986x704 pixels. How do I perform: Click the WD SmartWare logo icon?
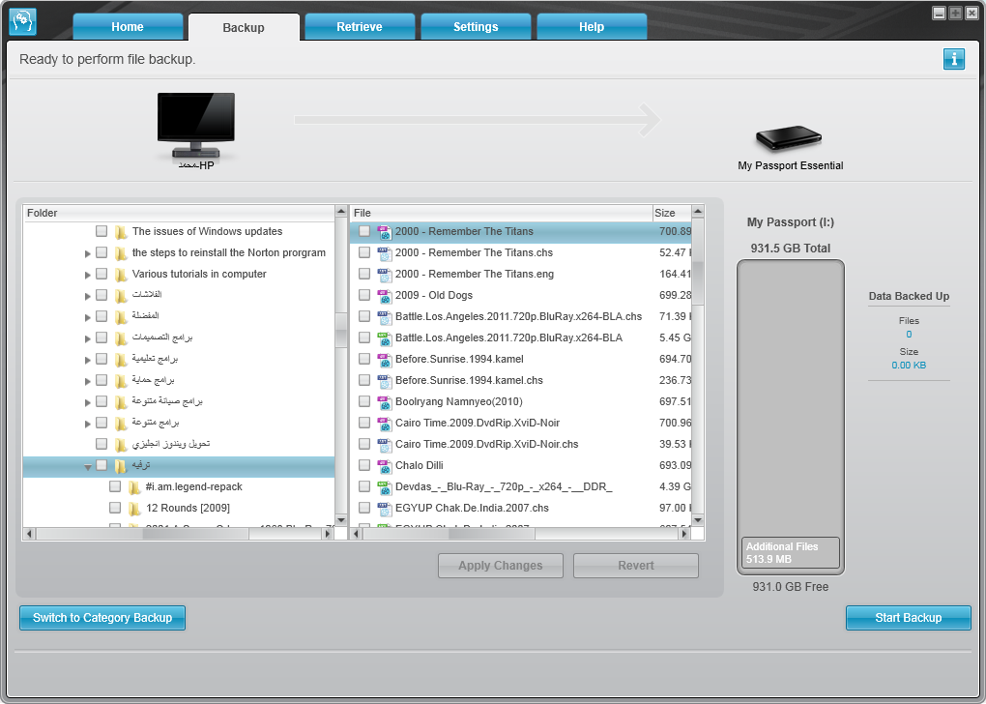pyautogui.click(x=22, y=21)
